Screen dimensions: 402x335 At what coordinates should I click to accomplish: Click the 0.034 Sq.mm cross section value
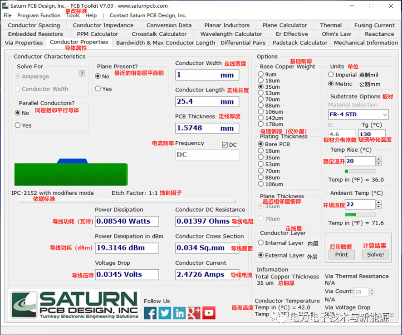[x=207, y=248]
